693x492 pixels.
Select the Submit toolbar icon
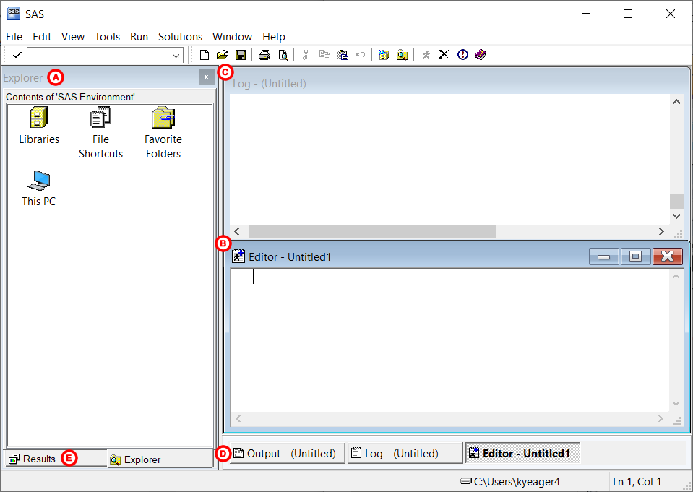point(426,54)
